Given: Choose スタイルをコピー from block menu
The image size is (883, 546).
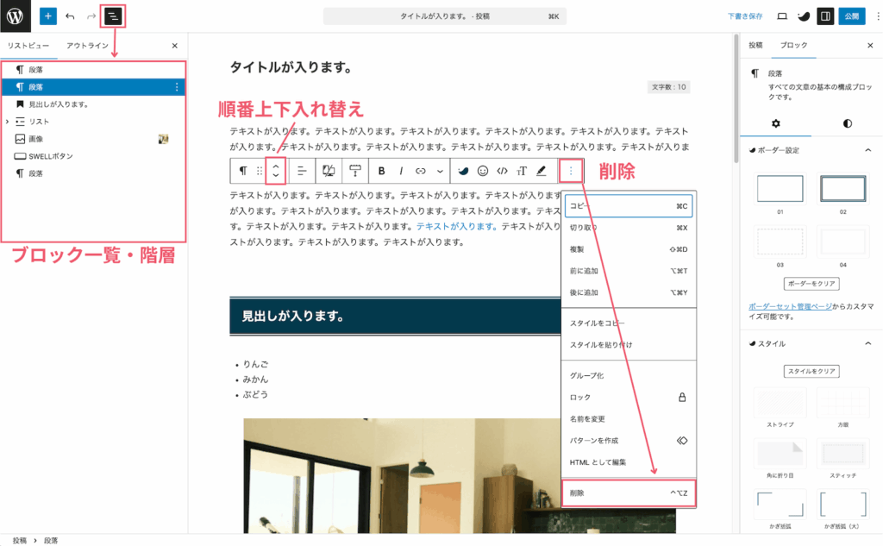Looking at the screenshot, I should [x=629, y=323].
